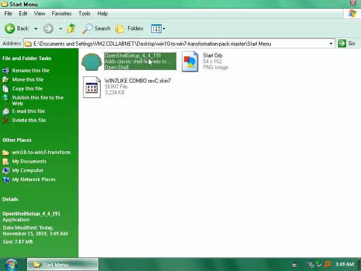Open the File menu
The image size is (361, 271).
tap(8, 14)
